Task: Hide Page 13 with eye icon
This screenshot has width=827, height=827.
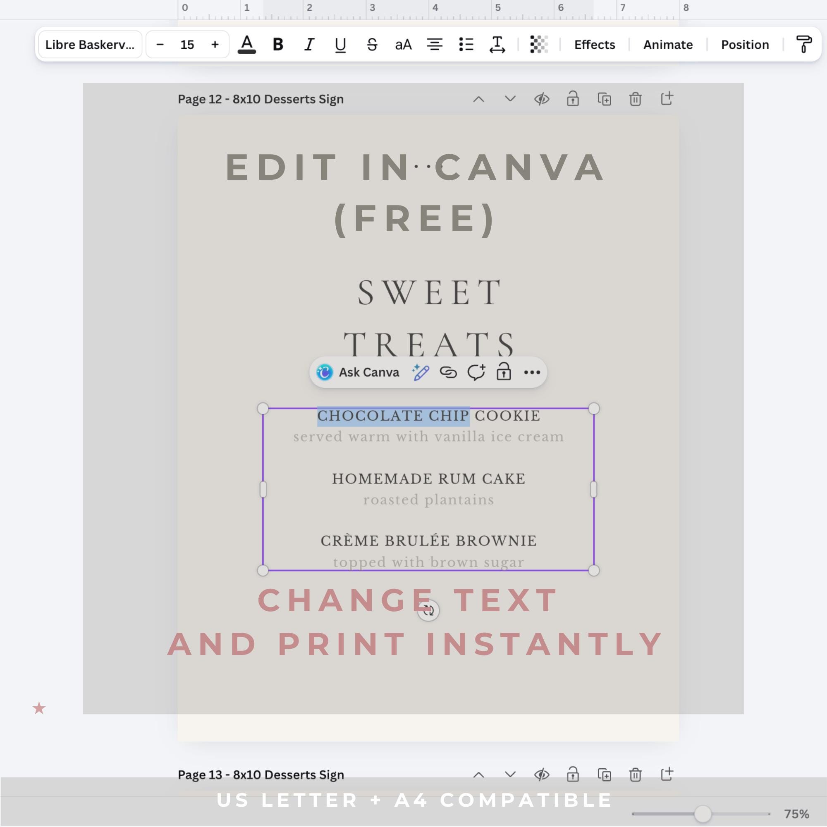Action: (542, 775)
